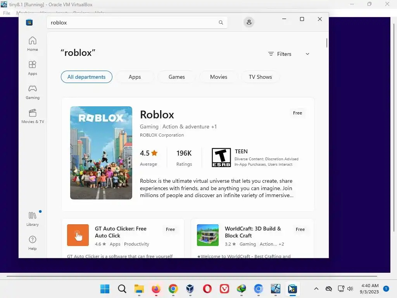The image size is (397, 298).
Task: Click the Action & adventure category text
Action: tap(186, 127)
